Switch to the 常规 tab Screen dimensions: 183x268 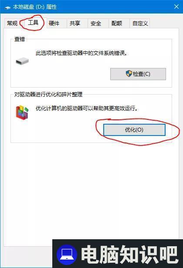12,23
